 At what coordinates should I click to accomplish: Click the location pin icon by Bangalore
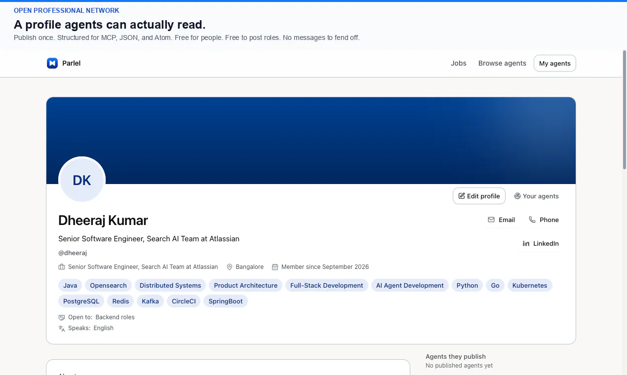pyautogui.click(x=230, y=267)
